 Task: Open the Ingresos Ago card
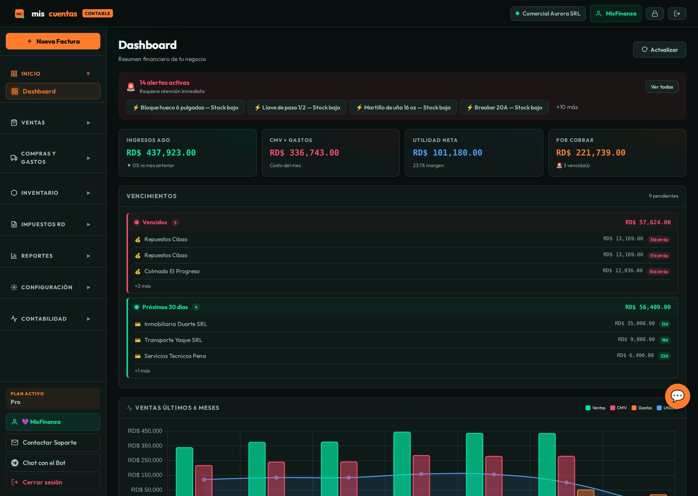188,153
